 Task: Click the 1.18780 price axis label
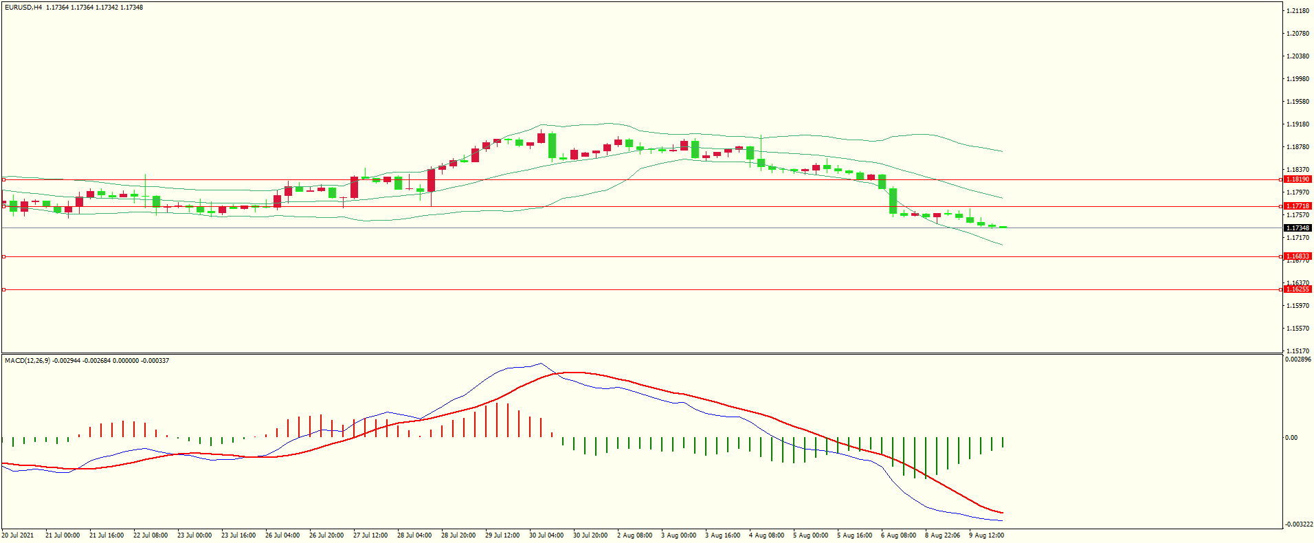point(1298,147)
